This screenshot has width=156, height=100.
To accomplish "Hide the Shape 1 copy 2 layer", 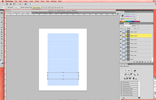I will pos(121,51).
